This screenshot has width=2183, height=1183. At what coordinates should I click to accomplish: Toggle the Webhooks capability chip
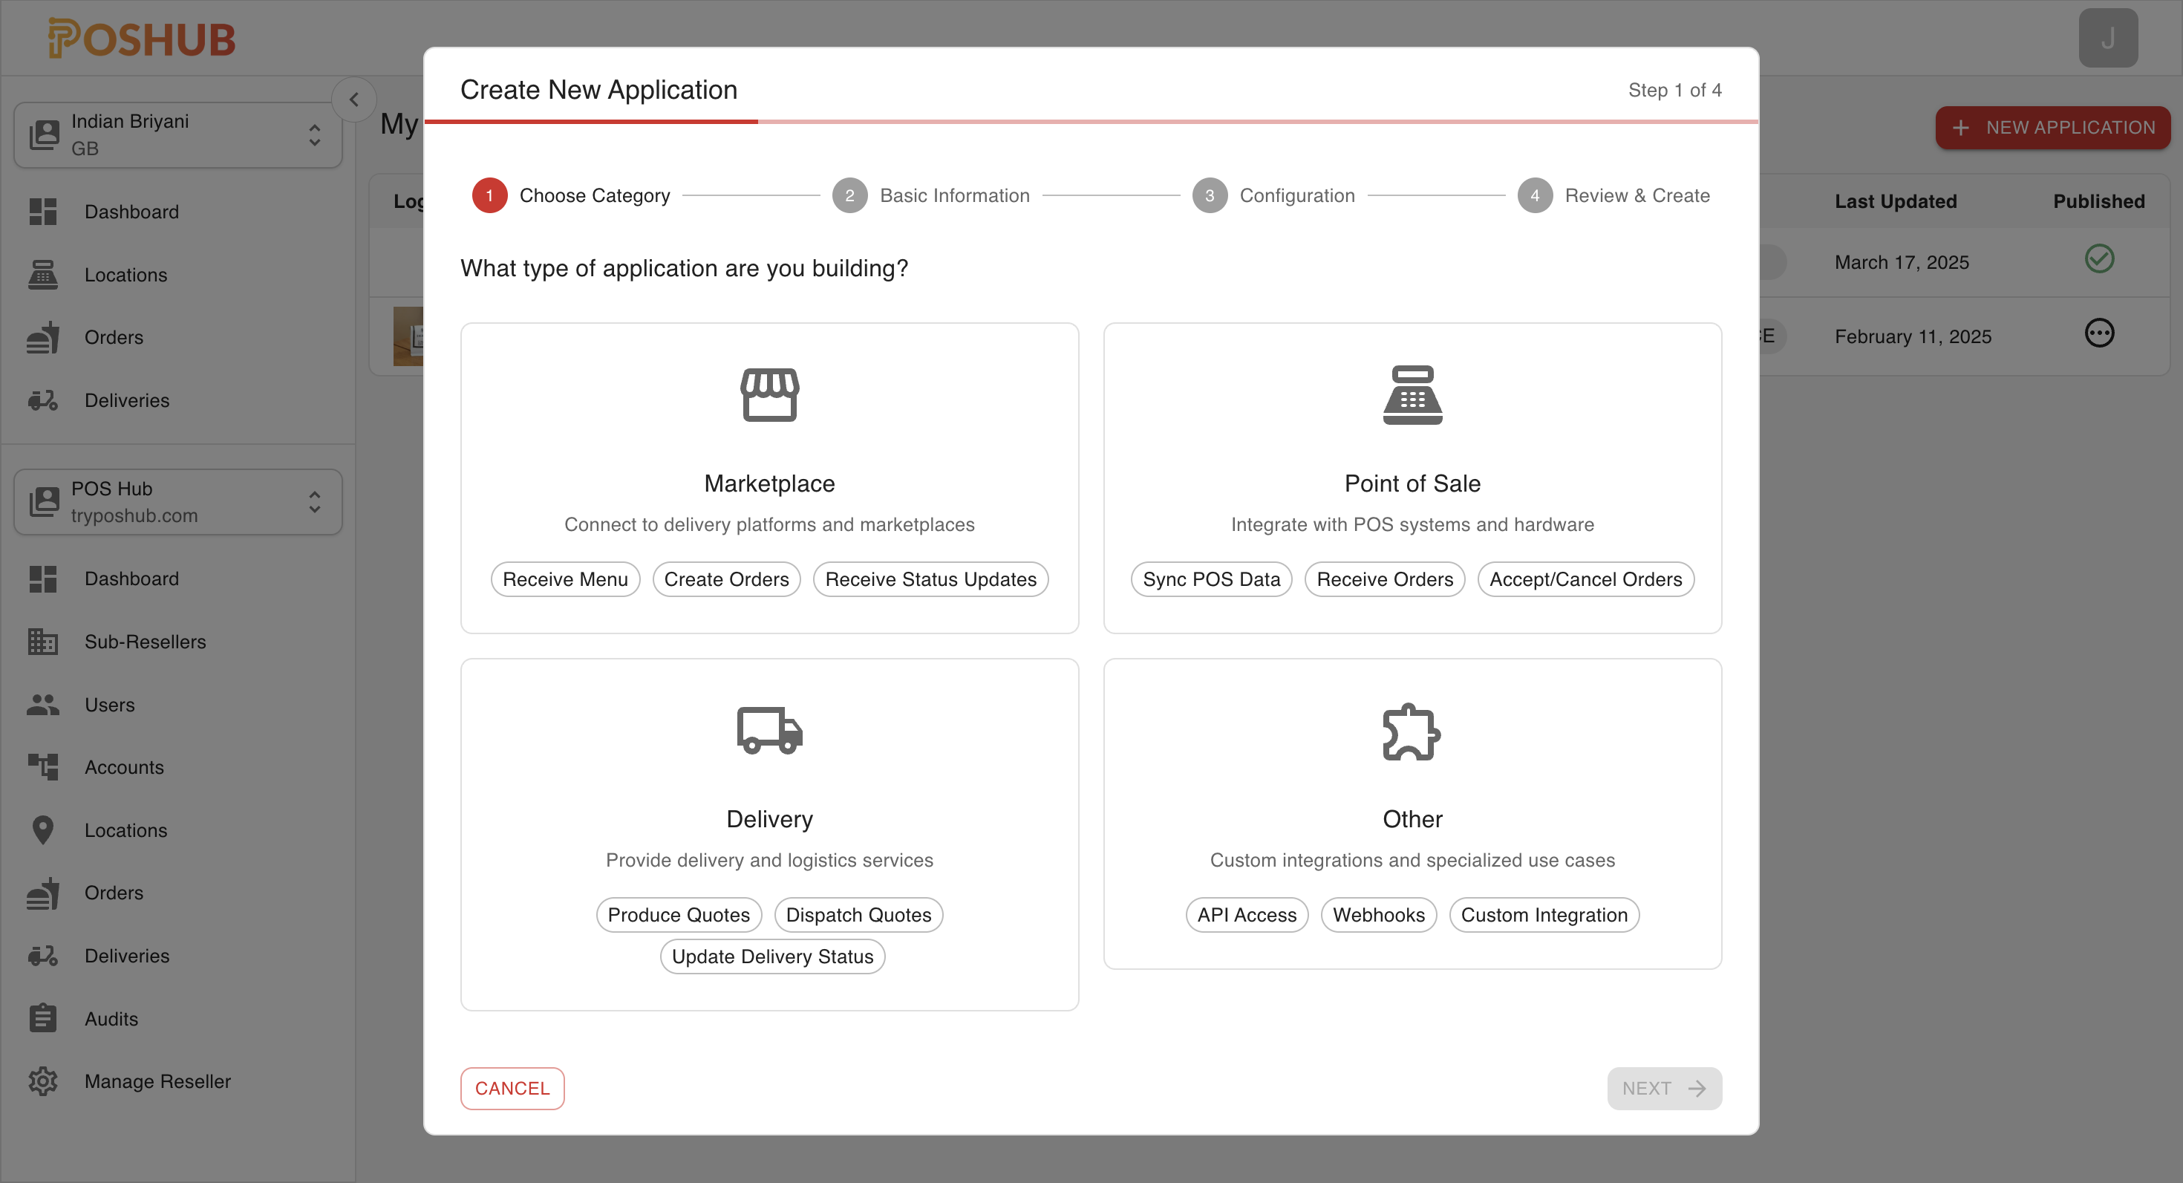(1379, 914)
